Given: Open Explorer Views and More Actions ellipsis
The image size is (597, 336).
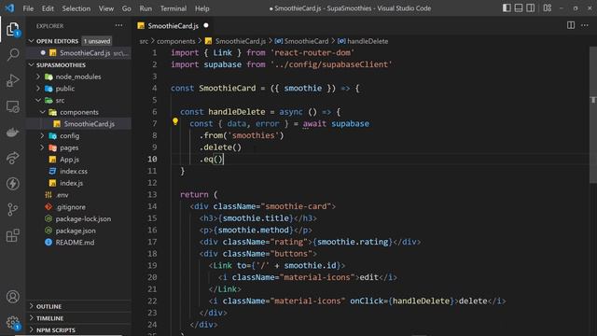Looking at the screenshot, I should 118,25.
